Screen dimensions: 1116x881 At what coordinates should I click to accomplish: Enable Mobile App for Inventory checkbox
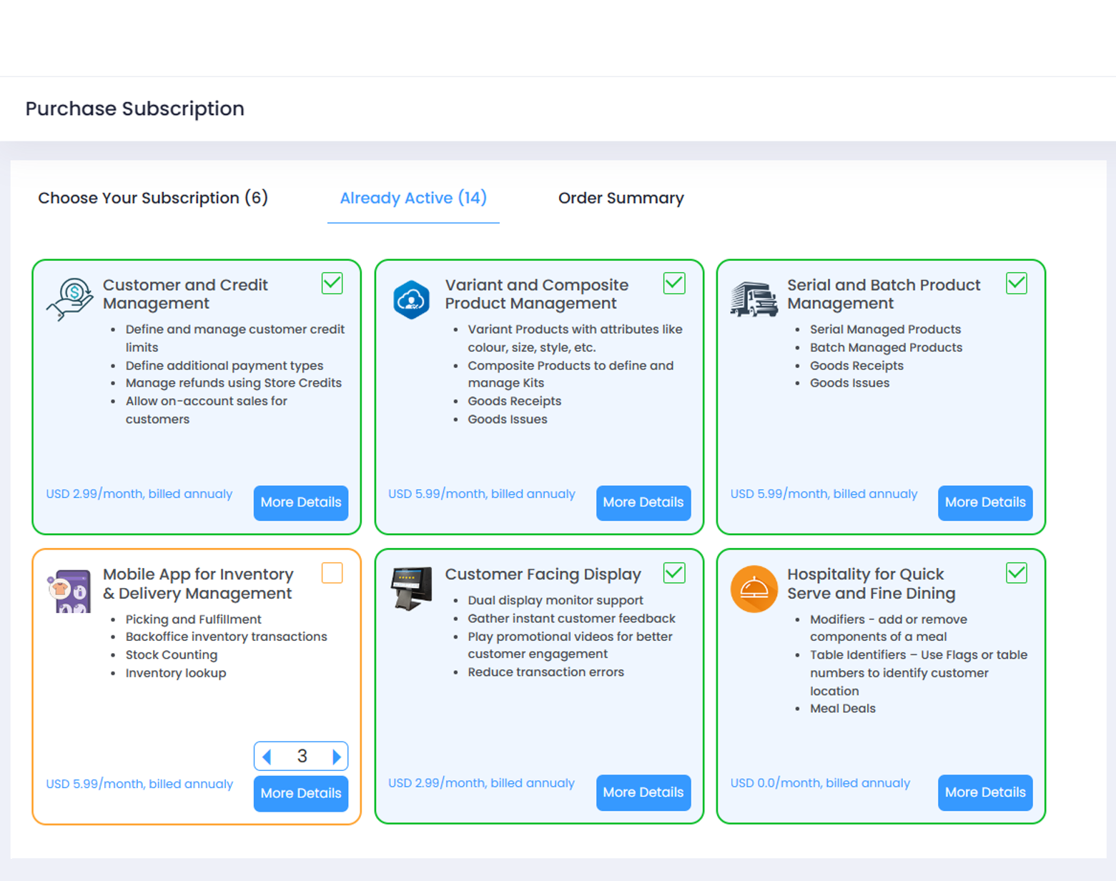tap(332, 573)
